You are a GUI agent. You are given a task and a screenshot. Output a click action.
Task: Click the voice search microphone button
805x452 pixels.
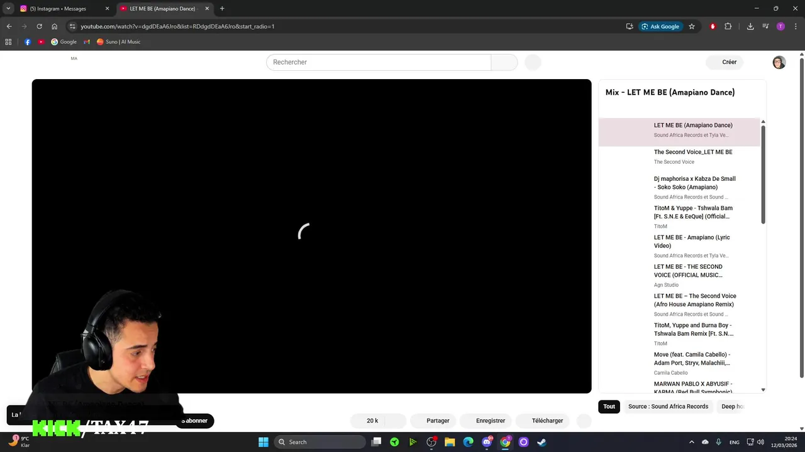(x=533, y=62)
